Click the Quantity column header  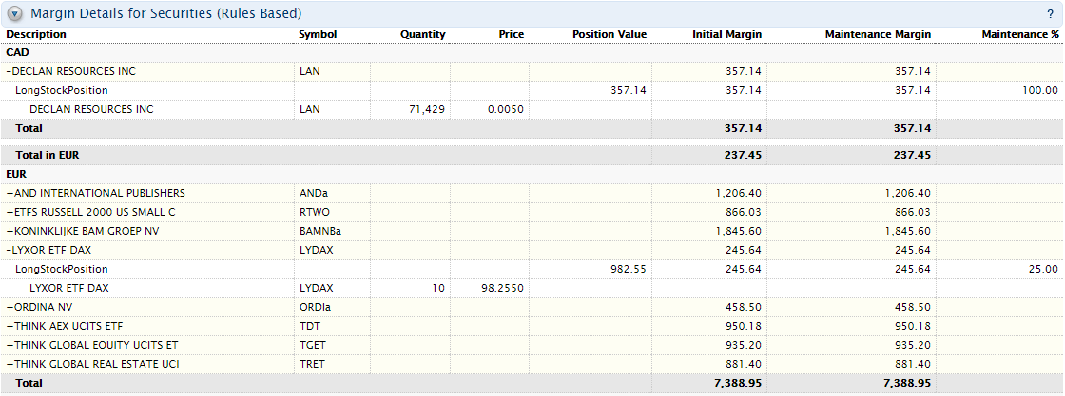(x=422, y=34)
